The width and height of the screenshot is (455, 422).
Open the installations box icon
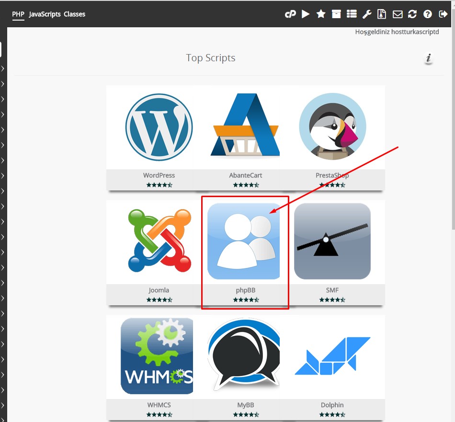point(336,14)
